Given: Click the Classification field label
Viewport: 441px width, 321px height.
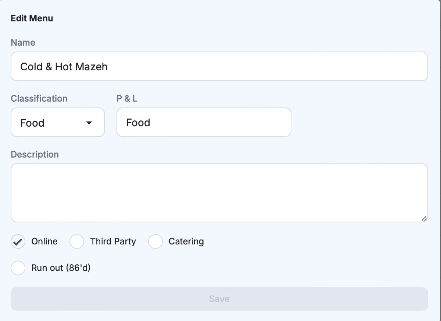Looking at the screenshot, I should pos(39,99).
